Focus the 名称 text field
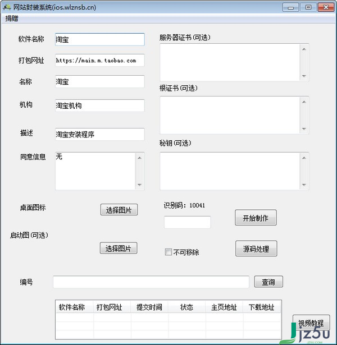 coord(100,81)
